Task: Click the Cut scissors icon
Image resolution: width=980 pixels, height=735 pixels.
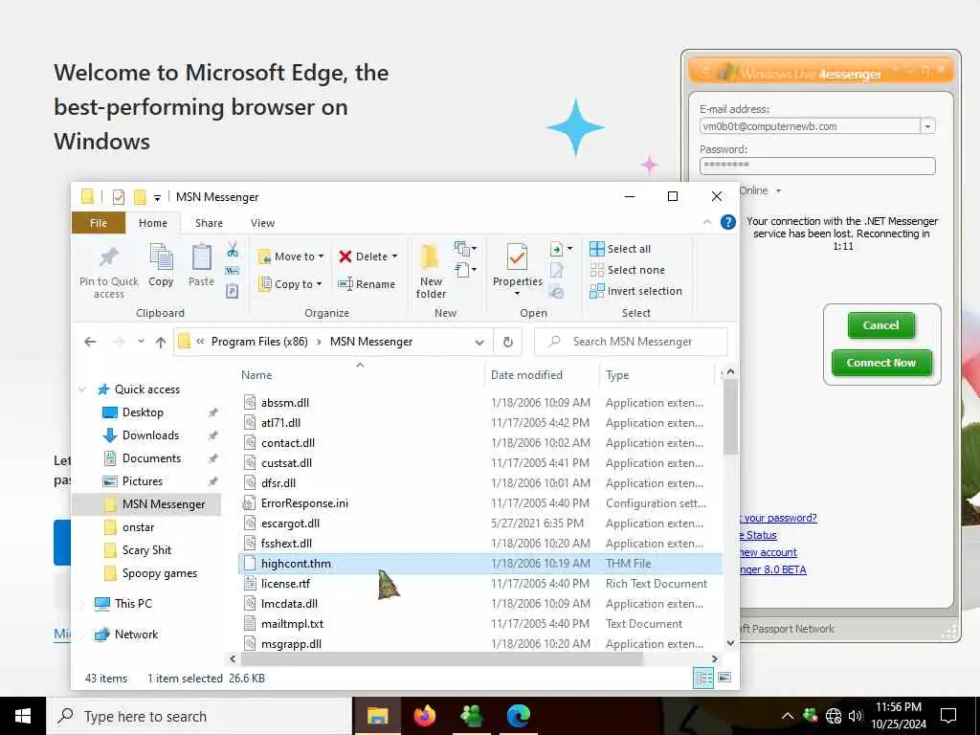Action: [233, 250]
